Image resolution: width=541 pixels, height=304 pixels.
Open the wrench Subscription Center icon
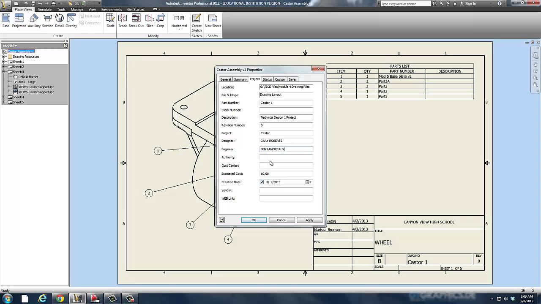coord(441,3)
